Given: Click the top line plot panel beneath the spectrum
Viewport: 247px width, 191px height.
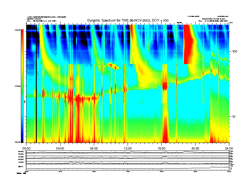Looking at the screenshot, I should coord(128,152).
